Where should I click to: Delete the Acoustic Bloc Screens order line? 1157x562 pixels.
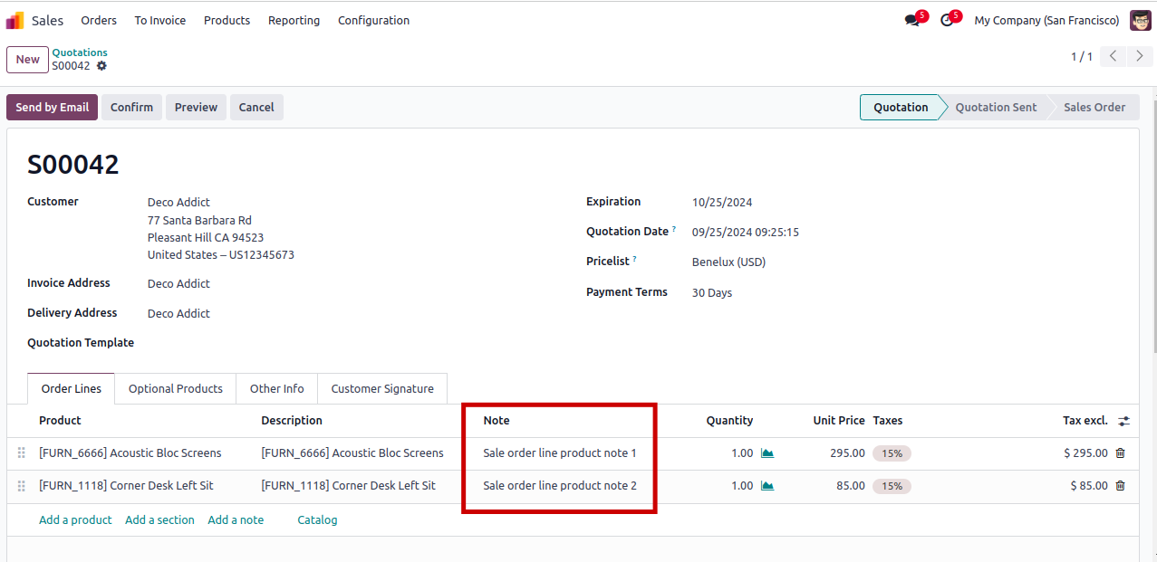(x=1120, y=453)
